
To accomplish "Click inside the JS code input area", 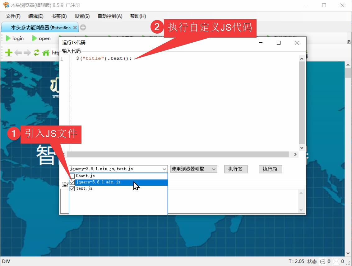I will pos(171,93).
